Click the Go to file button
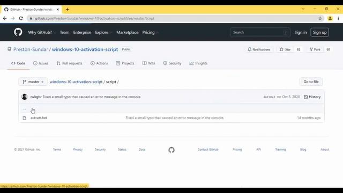343x193 pixels. (311, 81)
